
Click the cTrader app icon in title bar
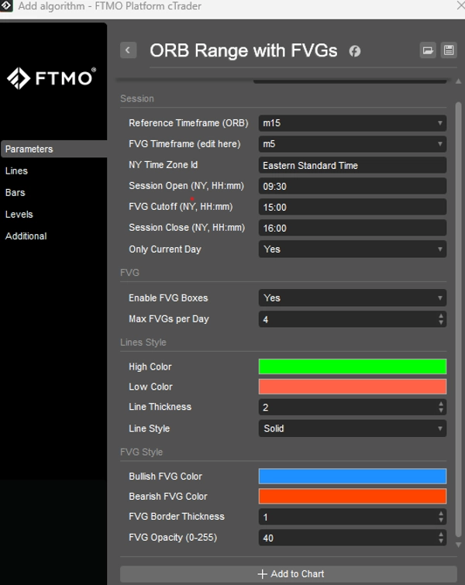pyautogui.click(x=6, y=5)
